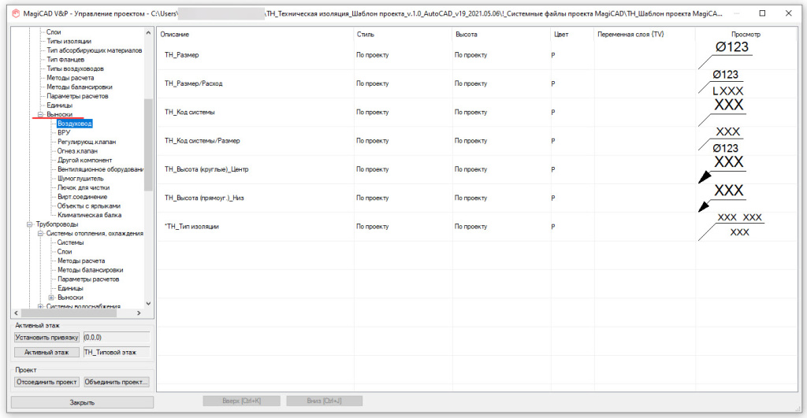The width and height of the screenshot is (807, 418).
Task: Open Климатическая балка in the tree
Action: 89,215
